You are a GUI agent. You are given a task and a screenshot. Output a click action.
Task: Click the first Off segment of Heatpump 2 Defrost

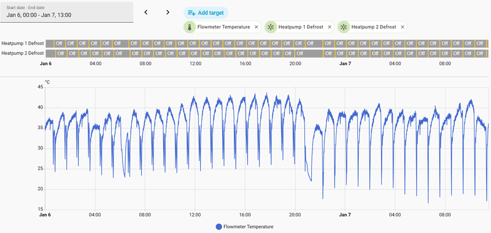coord(61,53)
